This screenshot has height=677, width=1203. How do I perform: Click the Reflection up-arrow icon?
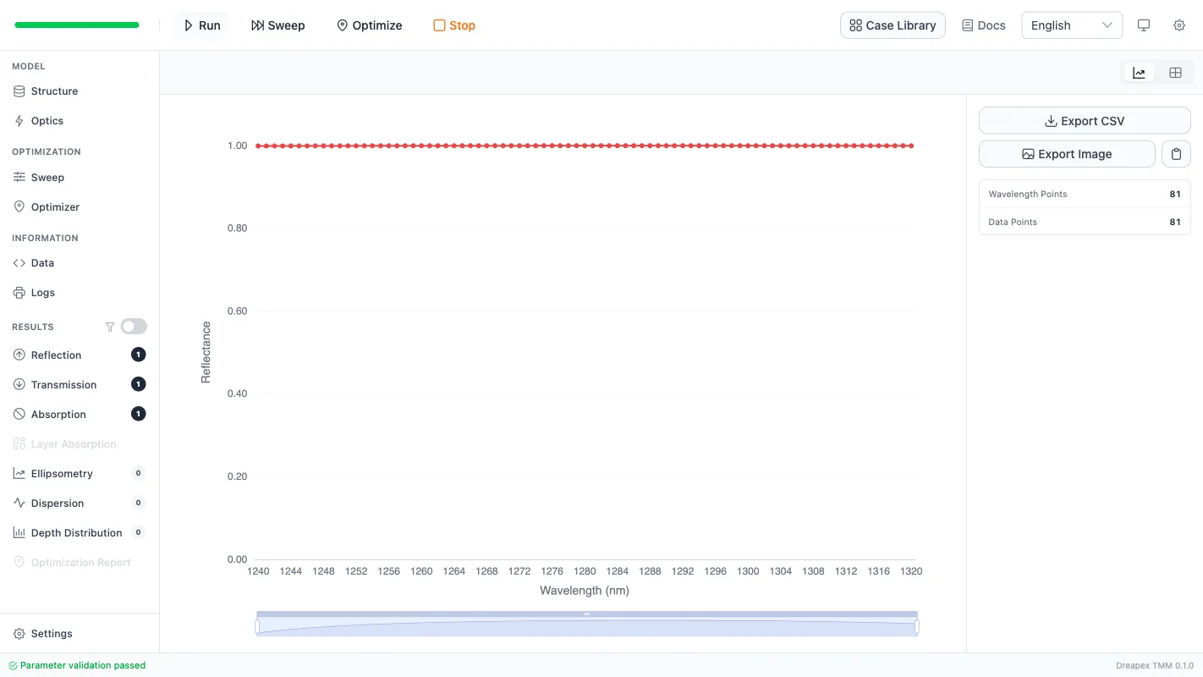point(19,355)
